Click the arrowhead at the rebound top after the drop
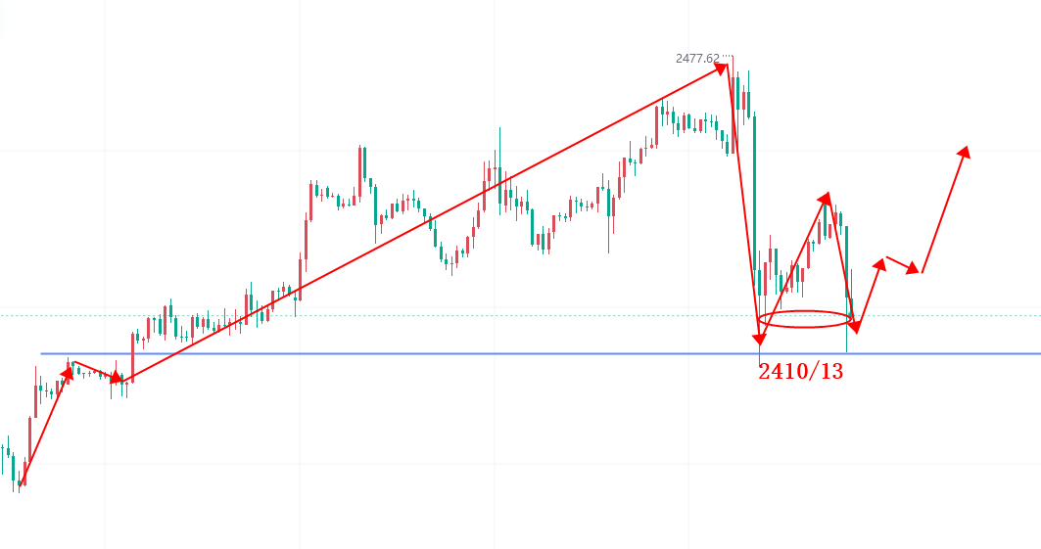1041x549 pixels. click(826, 198)
